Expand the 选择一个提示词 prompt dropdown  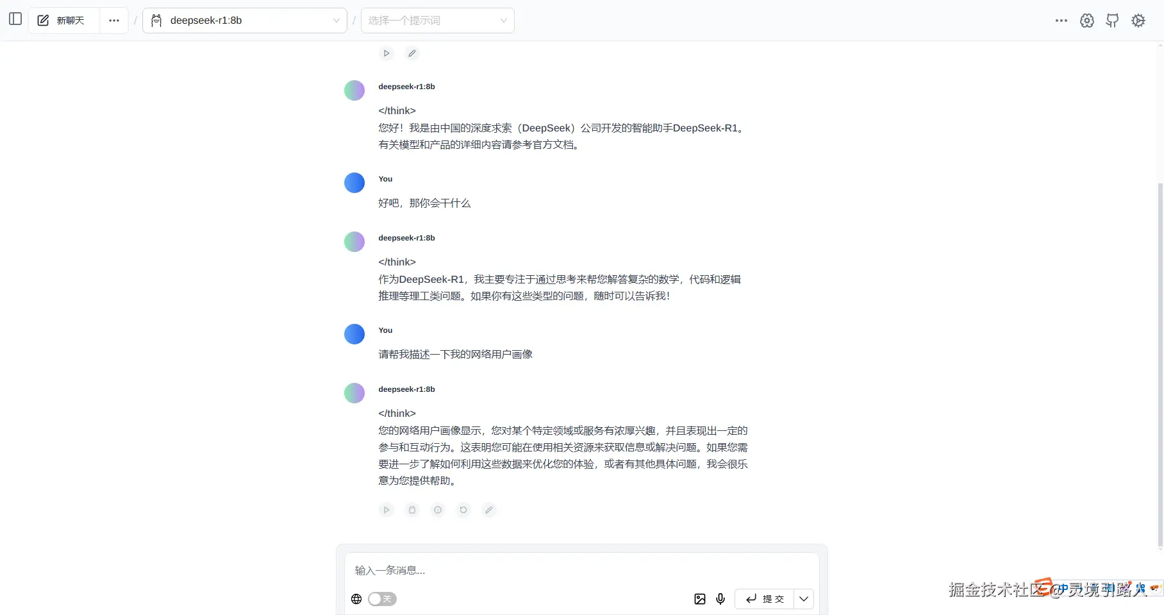(438, 20)
